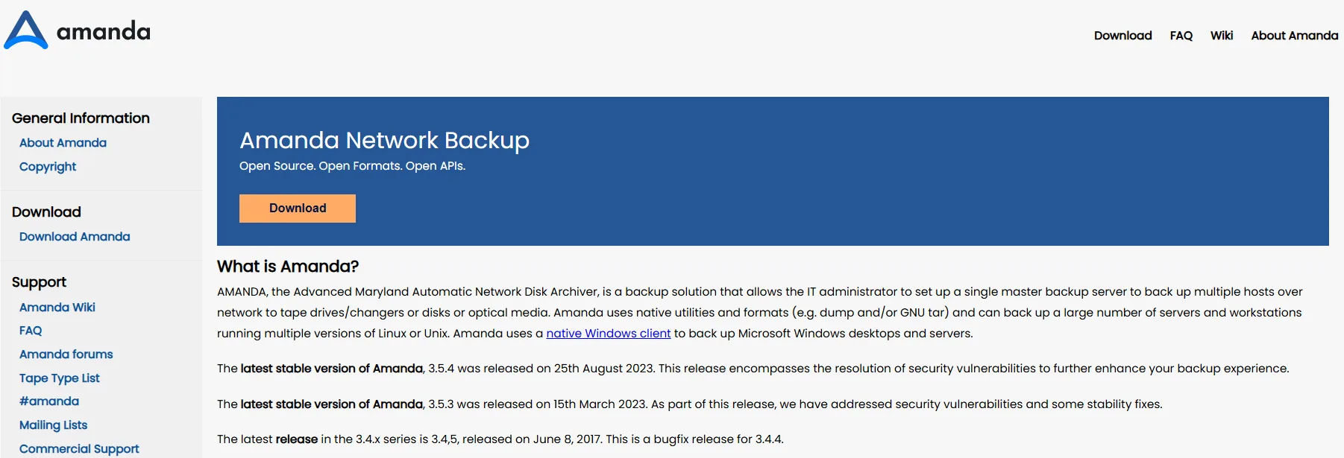Open the FAQ link under Support

click(x=31, y=331)
